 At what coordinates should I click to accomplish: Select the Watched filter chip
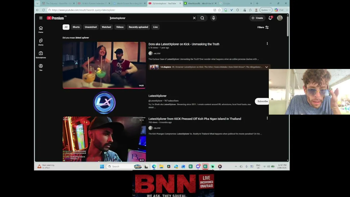click(106, 27)
